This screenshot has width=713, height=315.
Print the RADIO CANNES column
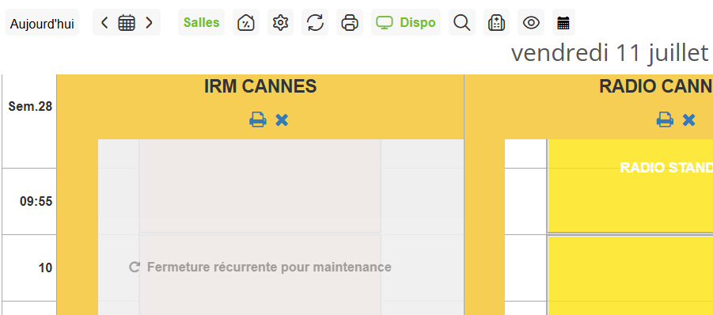point(665,120)
